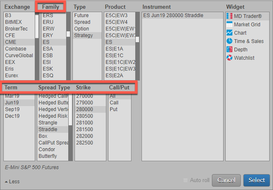273x190 pixels.
Task: Choose strike 280000
Action: [90, 109]
